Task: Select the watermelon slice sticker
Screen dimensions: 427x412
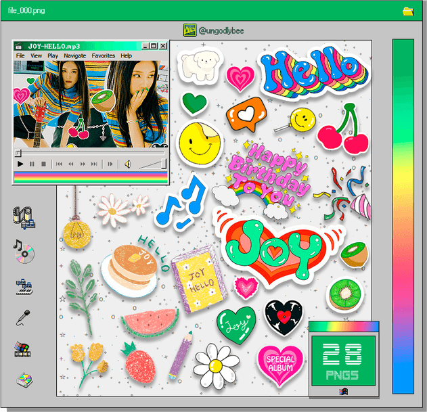Action: 150,323
